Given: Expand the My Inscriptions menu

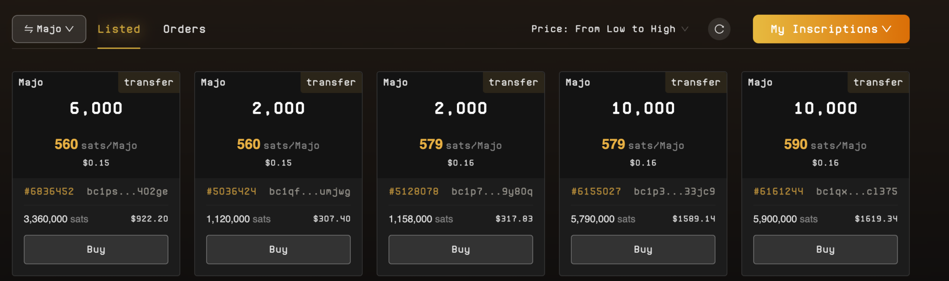Looking at the screenshot, I should [831, 29].
